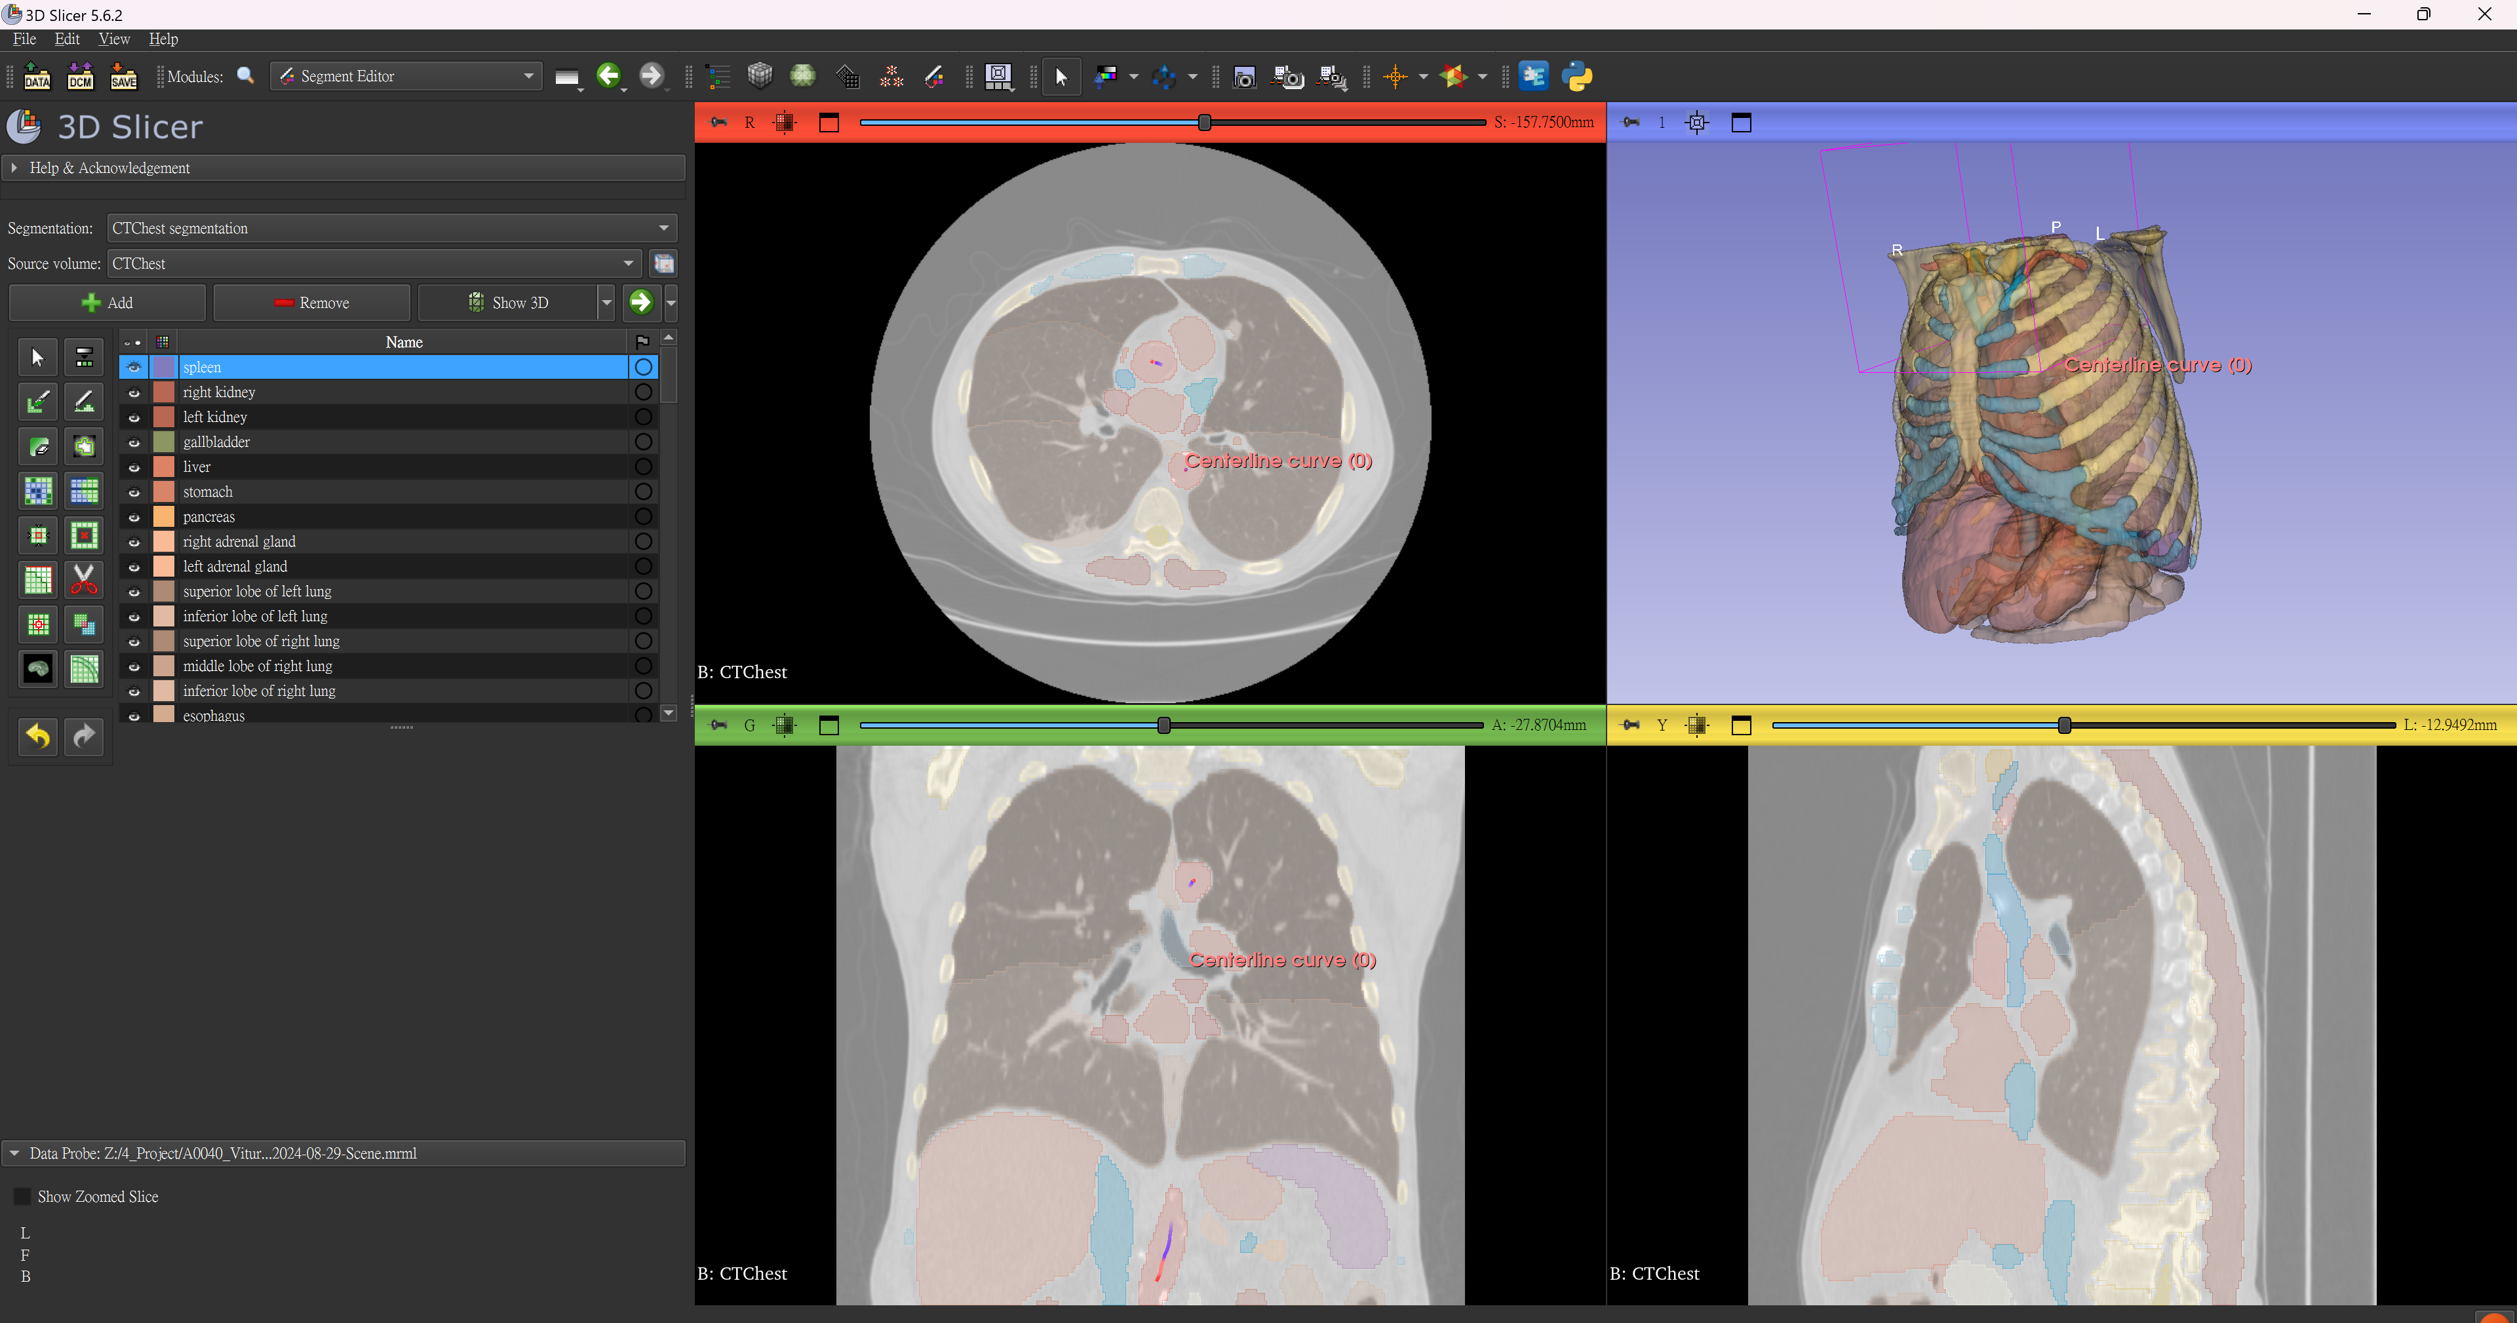The image size is (2517, 1323).
Task: Open the Segmentation node selector dropdown
Action: tap(392, 227)
